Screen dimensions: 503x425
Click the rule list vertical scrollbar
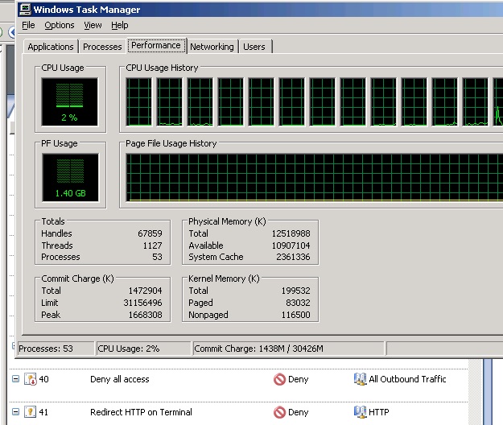click(x=476, y=392)
